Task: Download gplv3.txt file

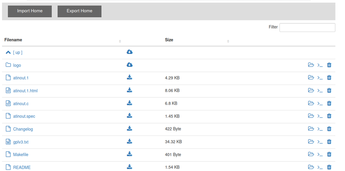Action: pyautogui.click(x=130, y=141)
